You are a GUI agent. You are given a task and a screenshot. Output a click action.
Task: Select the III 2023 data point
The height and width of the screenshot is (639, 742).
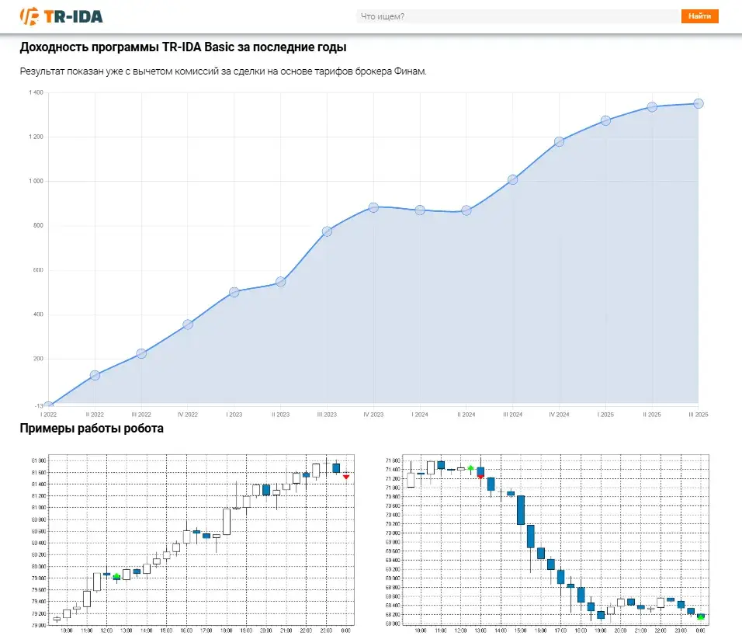point(327,231)
